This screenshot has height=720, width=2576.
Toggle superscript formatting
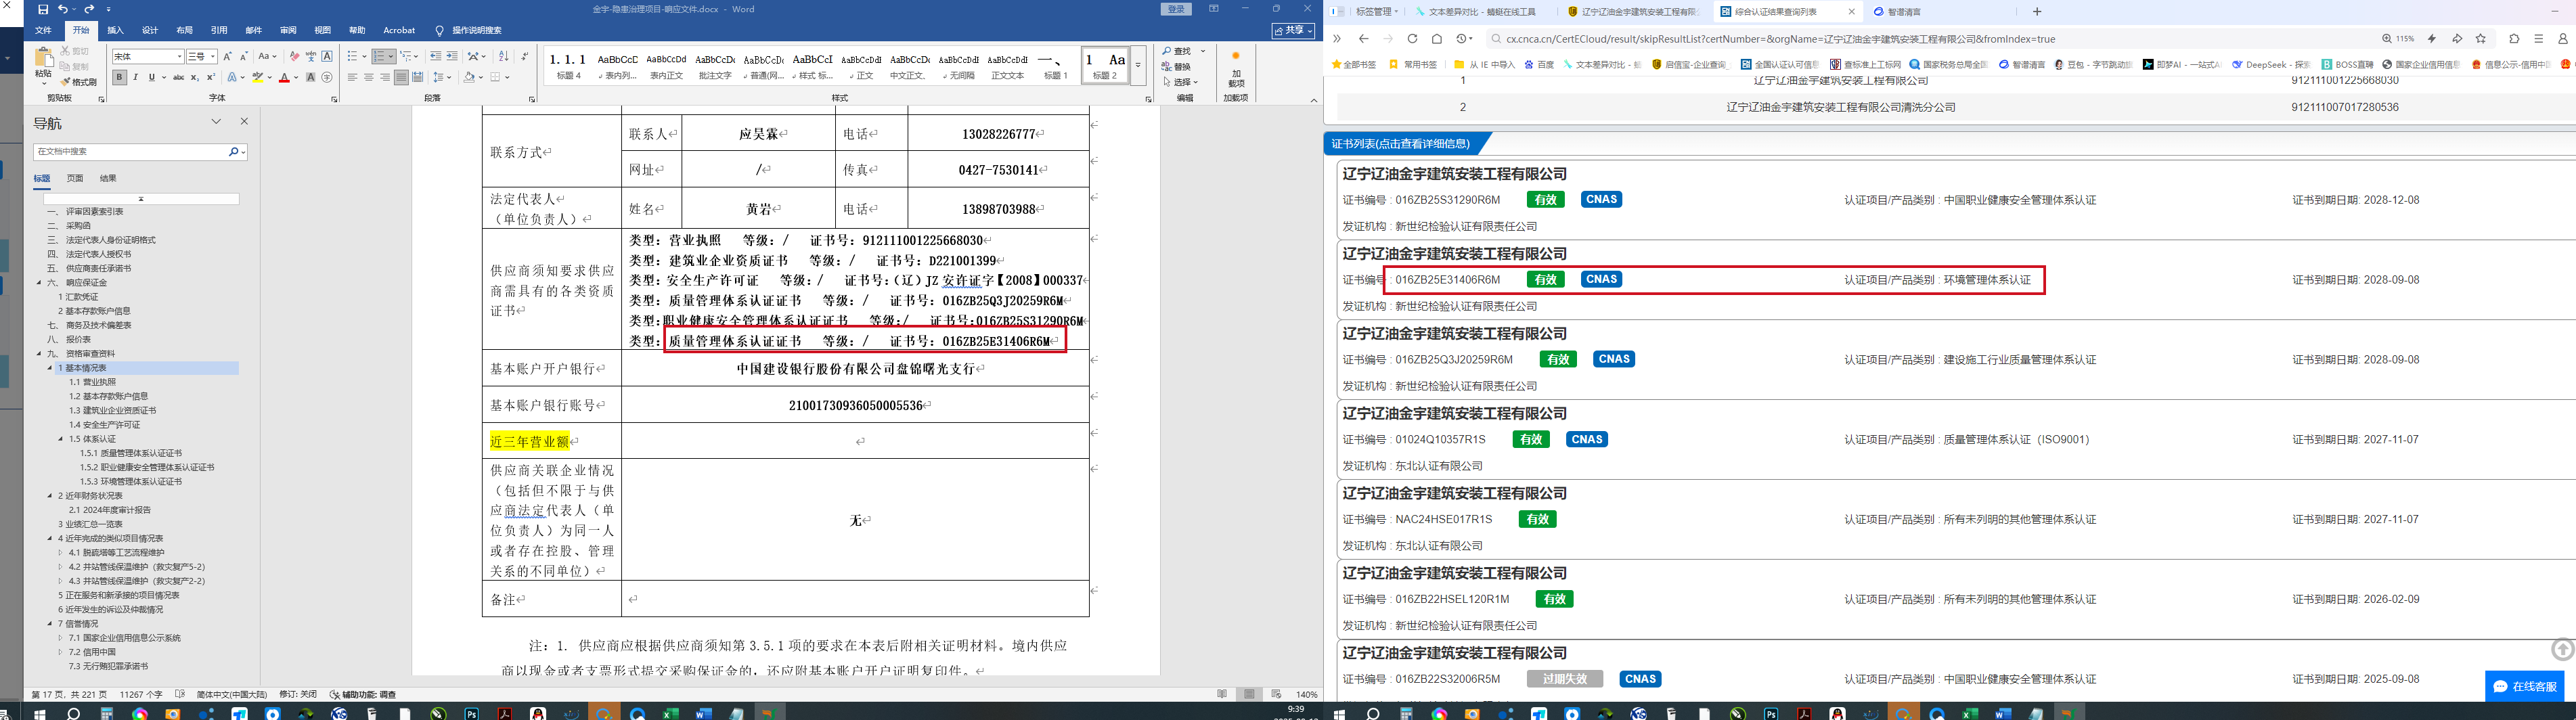[211, 77]
